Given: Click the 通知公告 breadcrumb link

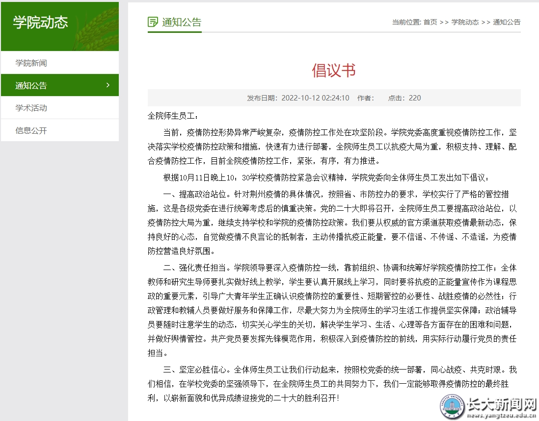Looking at the screenshot, I should [507, 22].
